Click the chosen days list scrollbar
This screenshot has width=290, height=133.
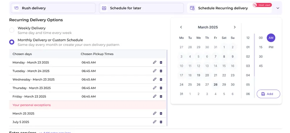167,88
